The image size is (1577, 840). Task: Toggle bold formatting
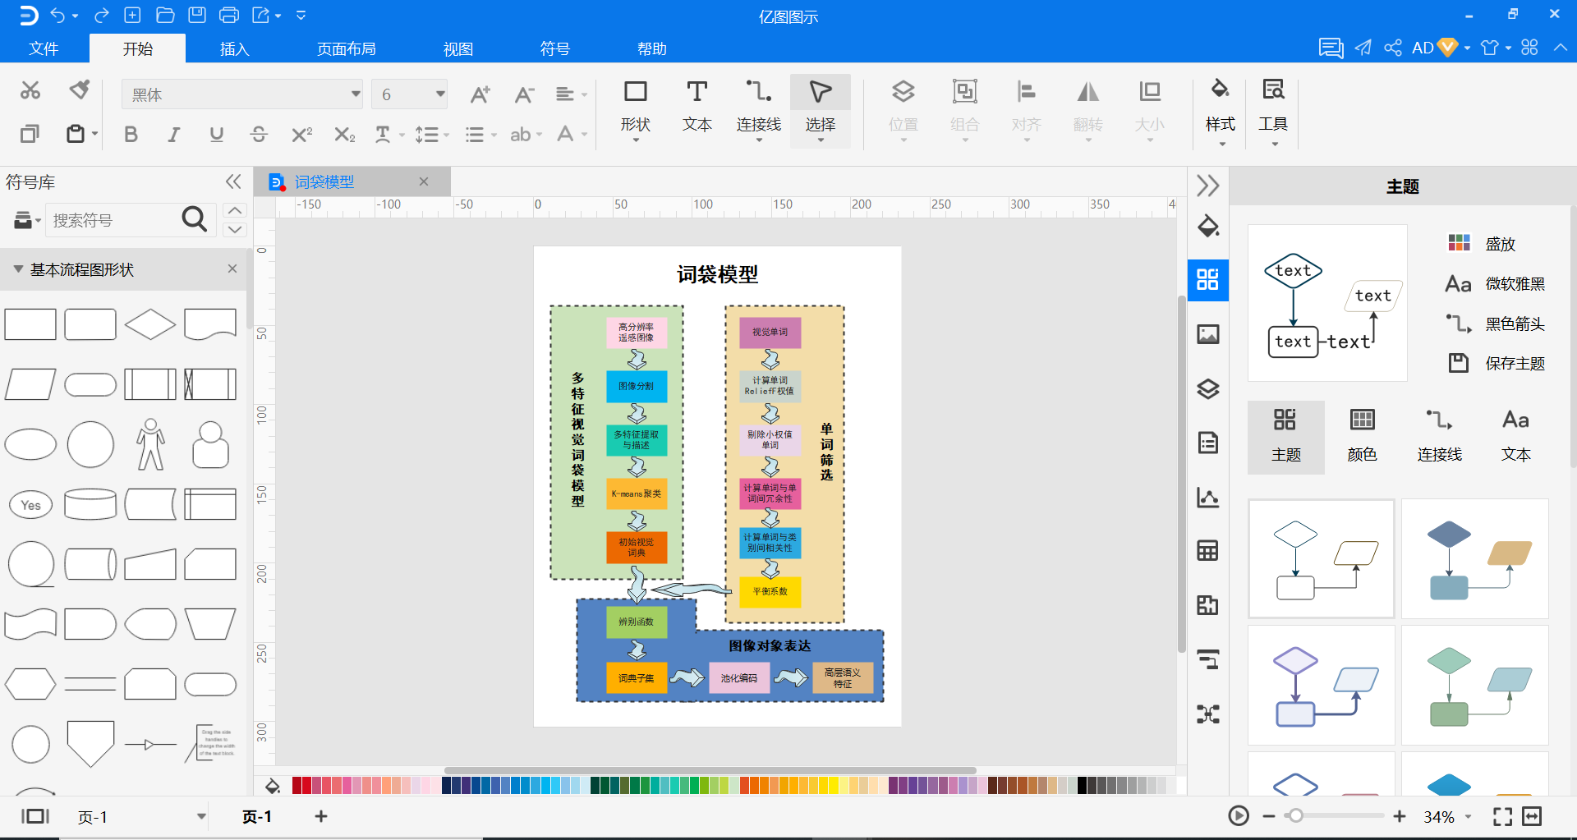131,134
